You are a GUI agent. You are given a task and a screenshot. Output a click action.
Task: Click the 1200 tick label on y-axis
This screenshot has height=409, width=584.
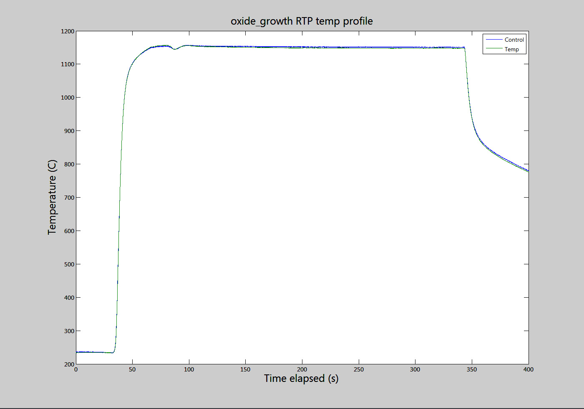67,31
